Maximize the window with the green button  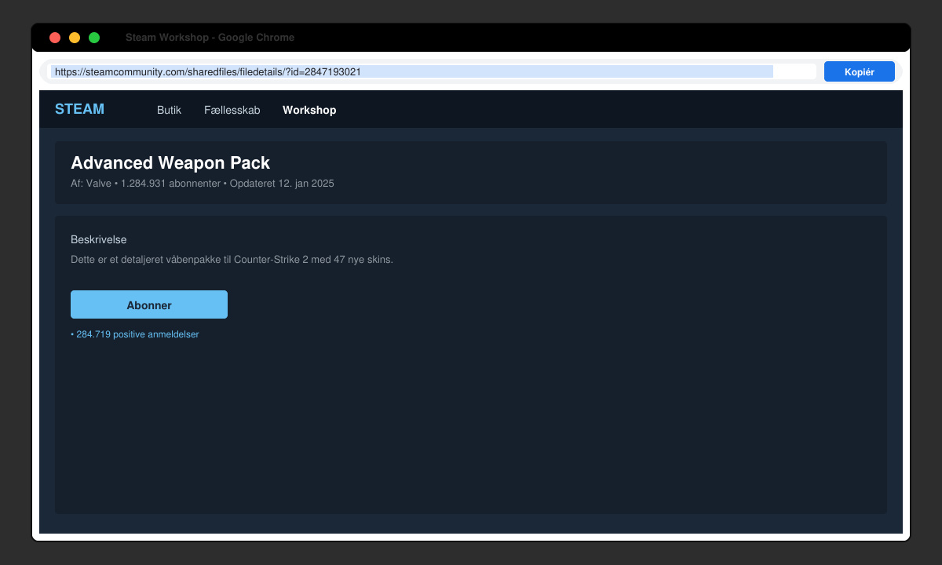coord(94,38)
